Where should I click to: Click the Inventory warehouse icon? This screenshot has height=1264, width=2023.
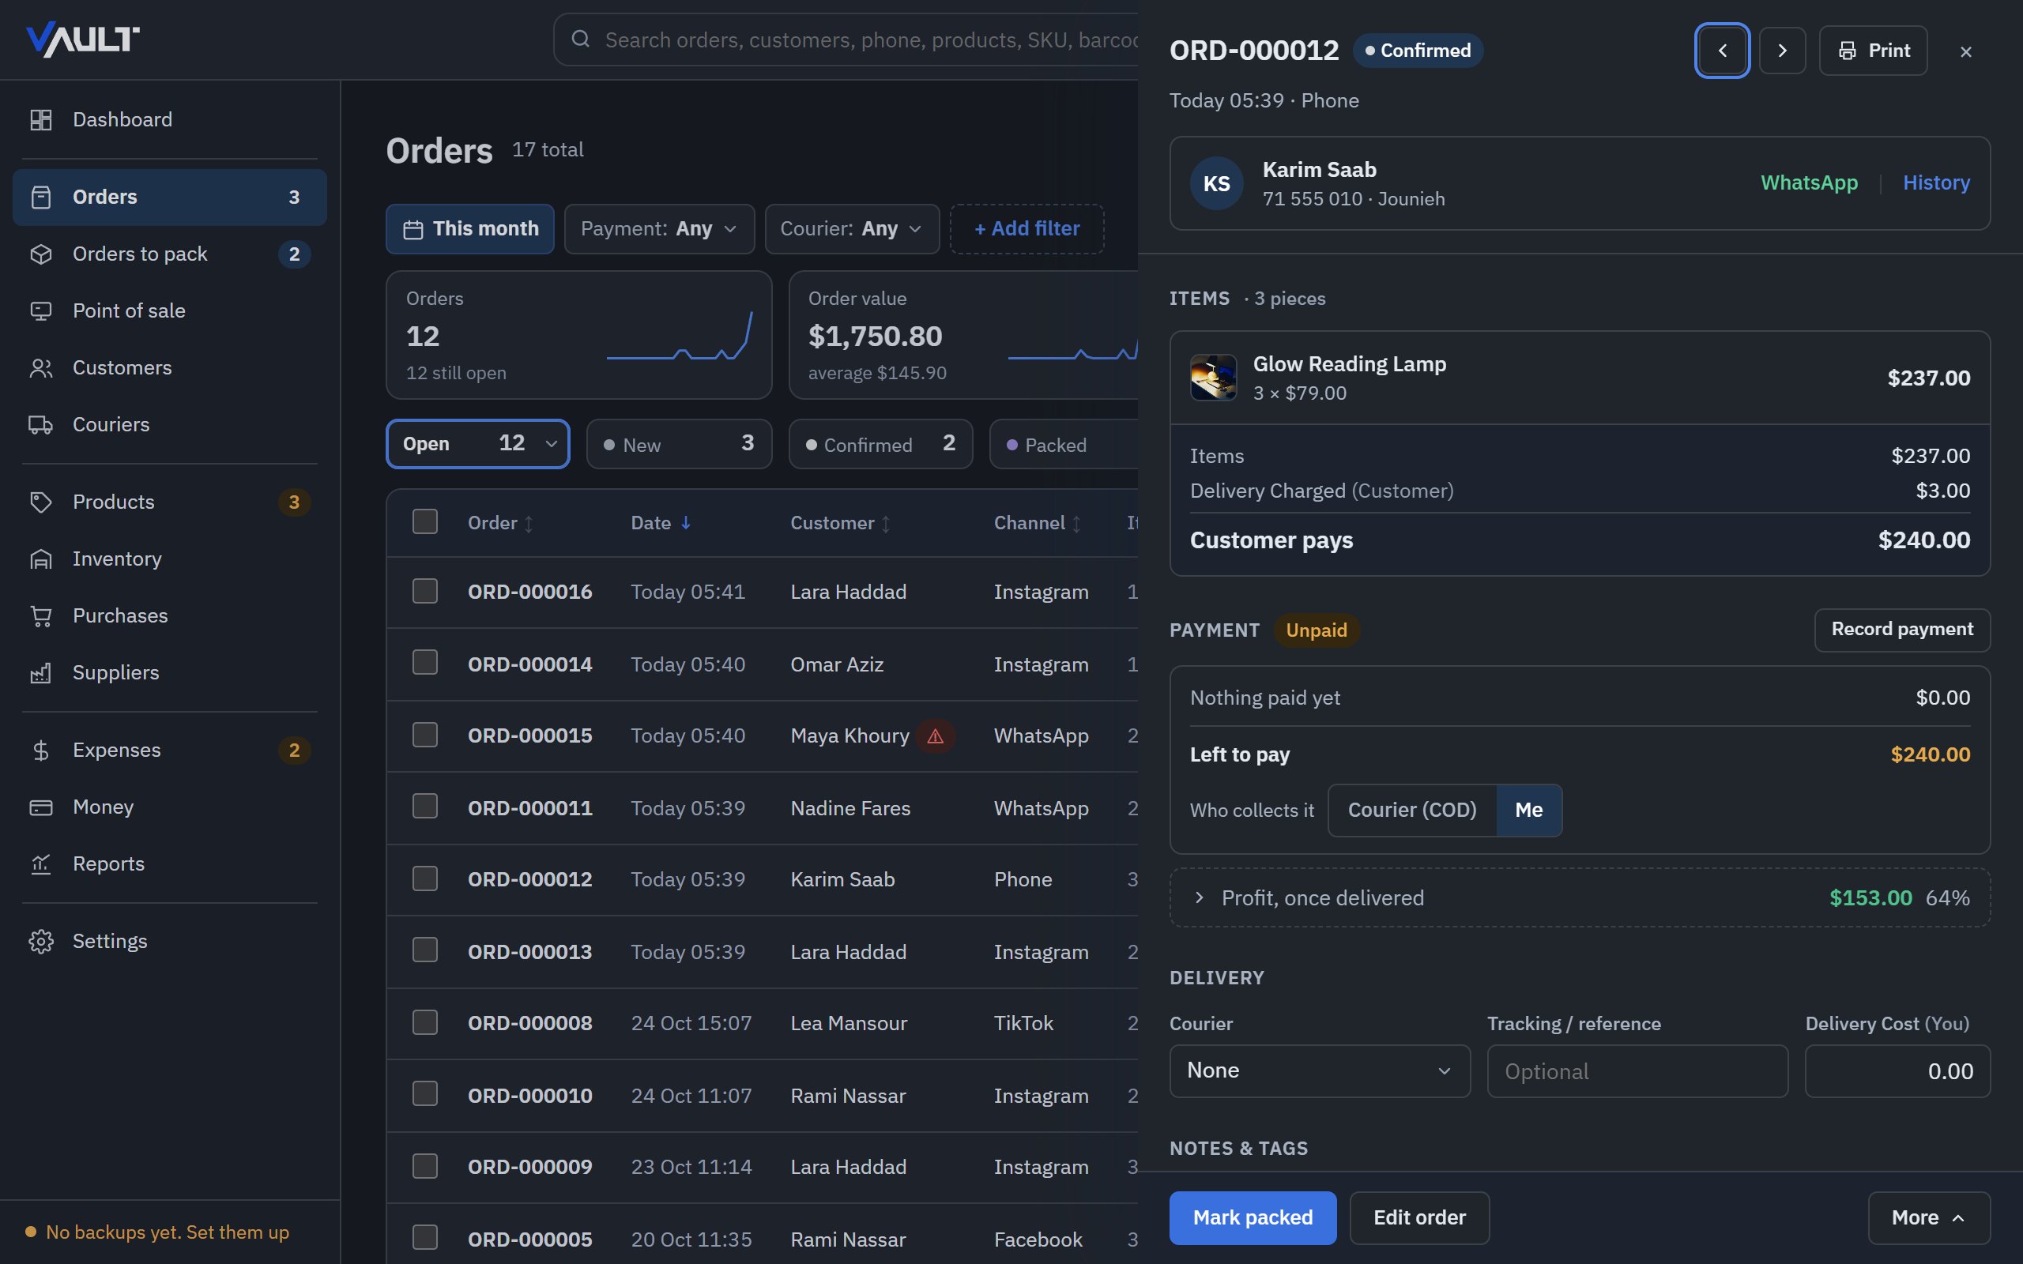pos(41,559)
